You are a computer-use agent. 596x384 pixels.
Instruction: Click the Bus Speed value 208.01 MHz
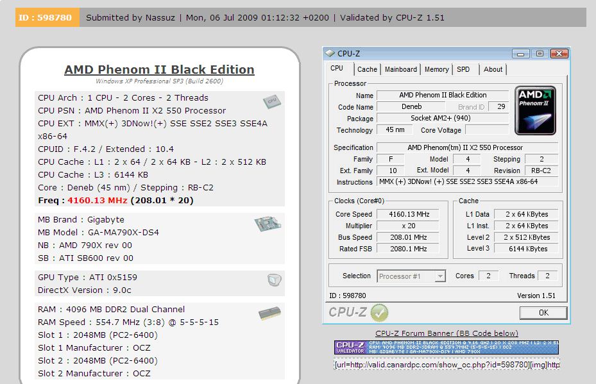(407, 237)
